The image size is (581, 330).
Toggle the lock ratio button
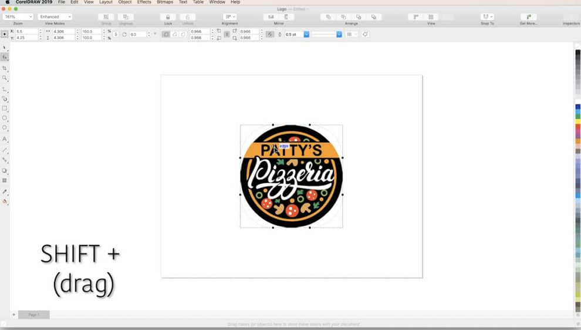pos(116,34)
